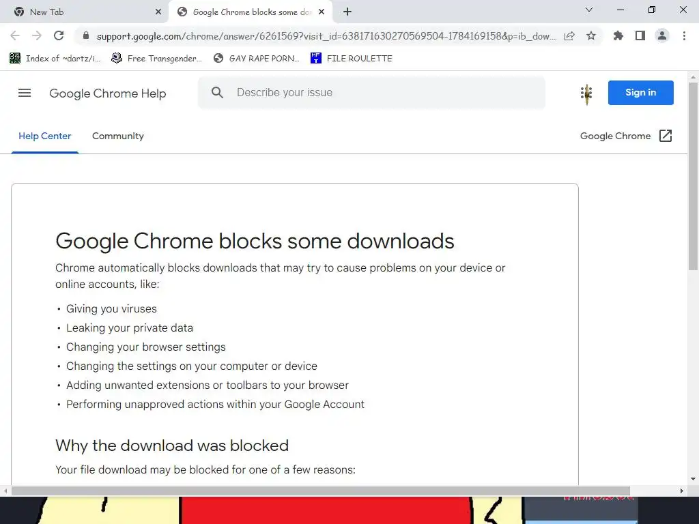Focus the Describe your issue search field

[371, 93]
